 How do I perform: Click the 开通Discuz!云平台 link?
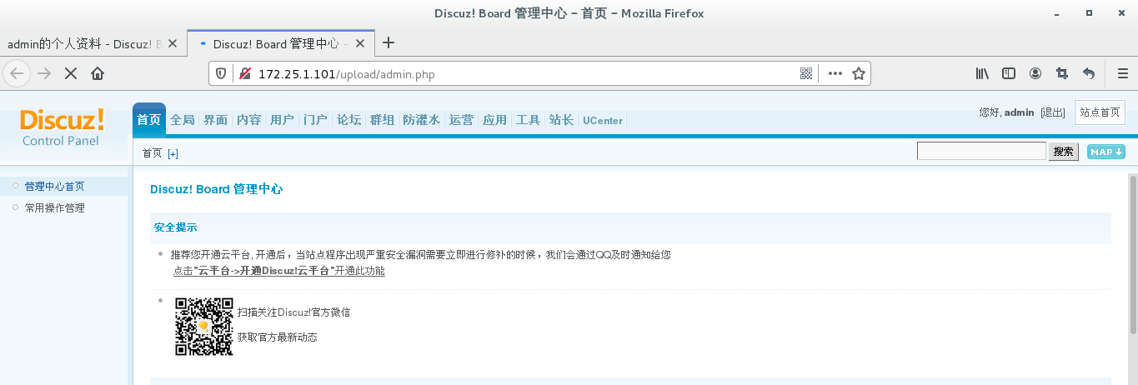(x=278, y=271)
